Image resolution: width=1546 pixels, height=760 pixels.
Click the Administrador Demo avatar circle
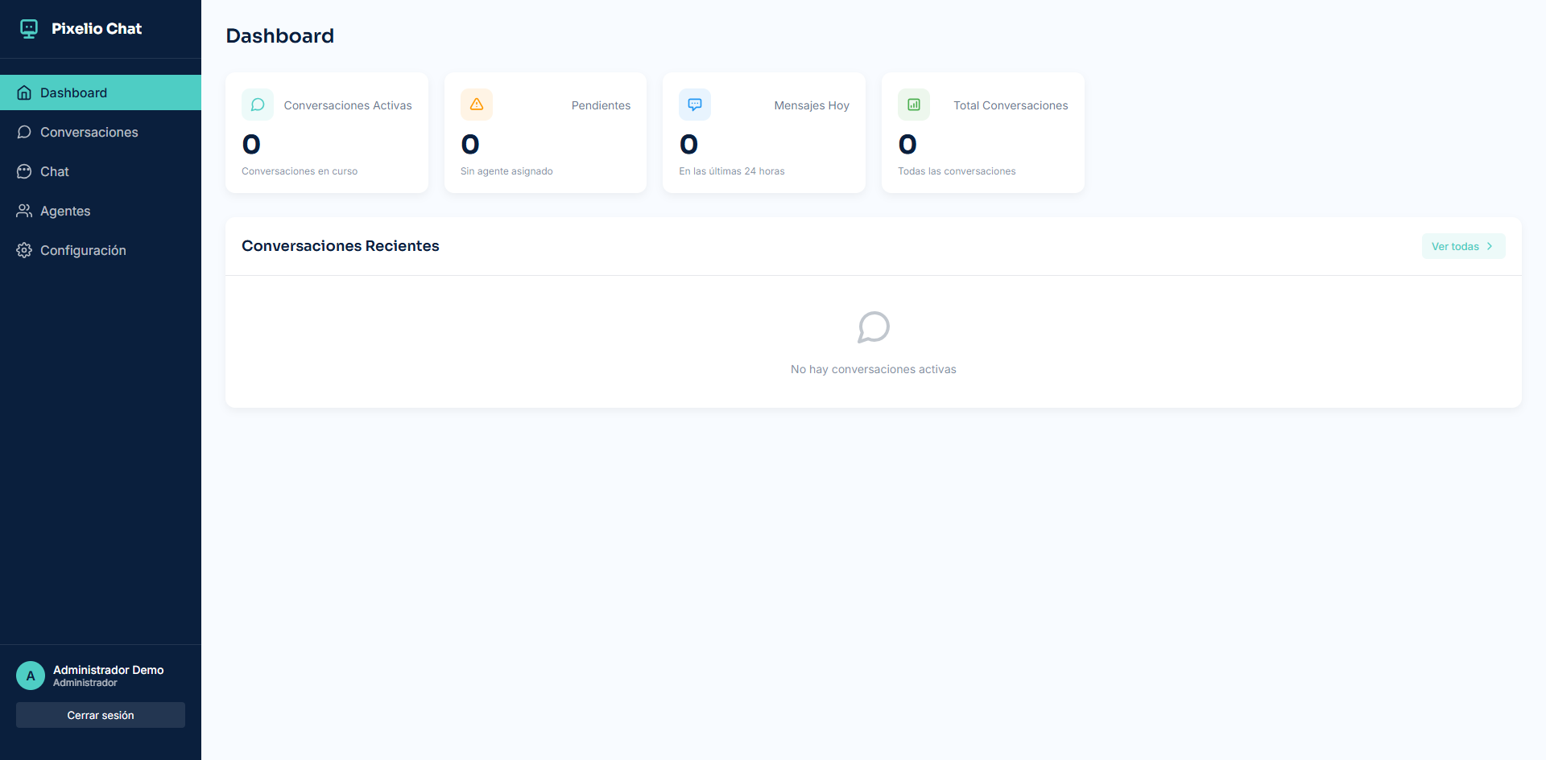coord(31,676)
